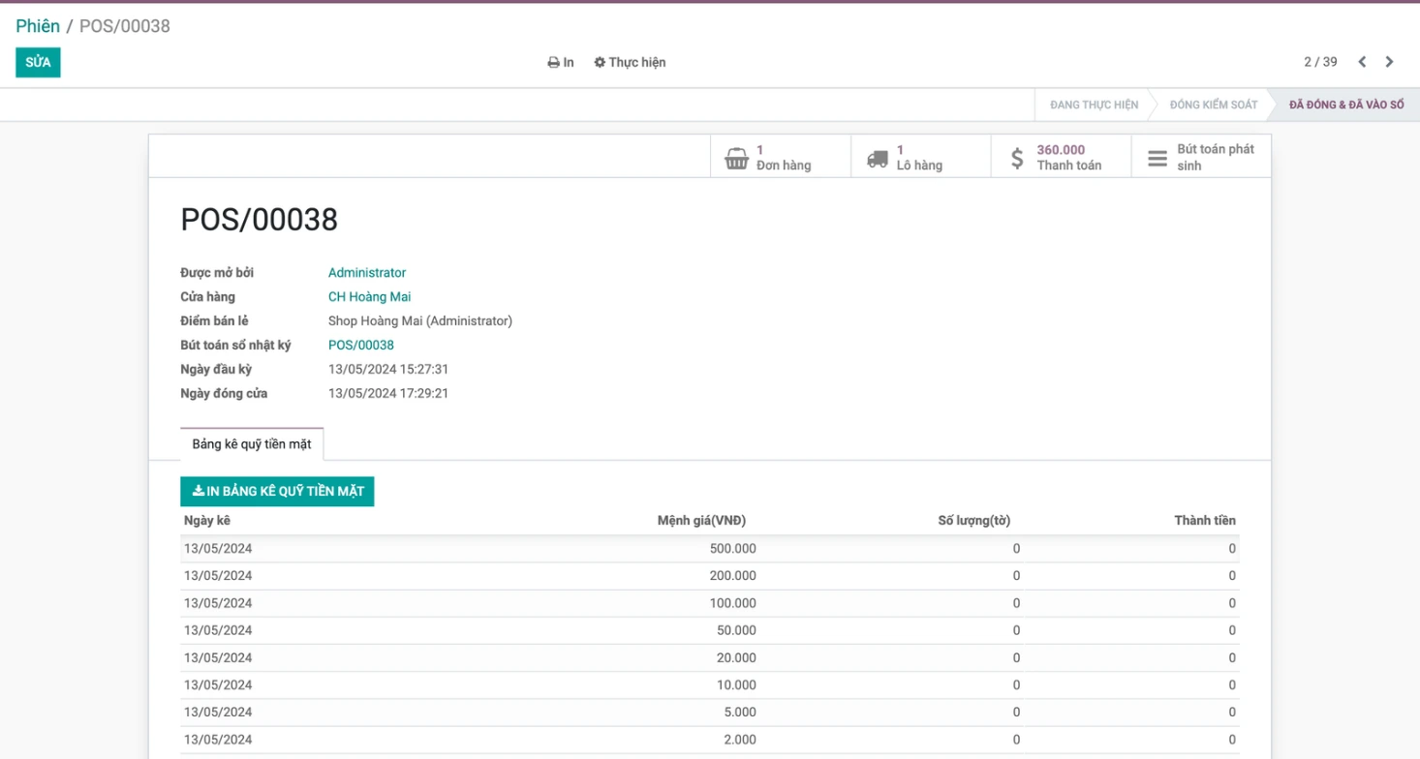Click the SỬA edit button
The image size is (1420, 759).
point(38,62)
